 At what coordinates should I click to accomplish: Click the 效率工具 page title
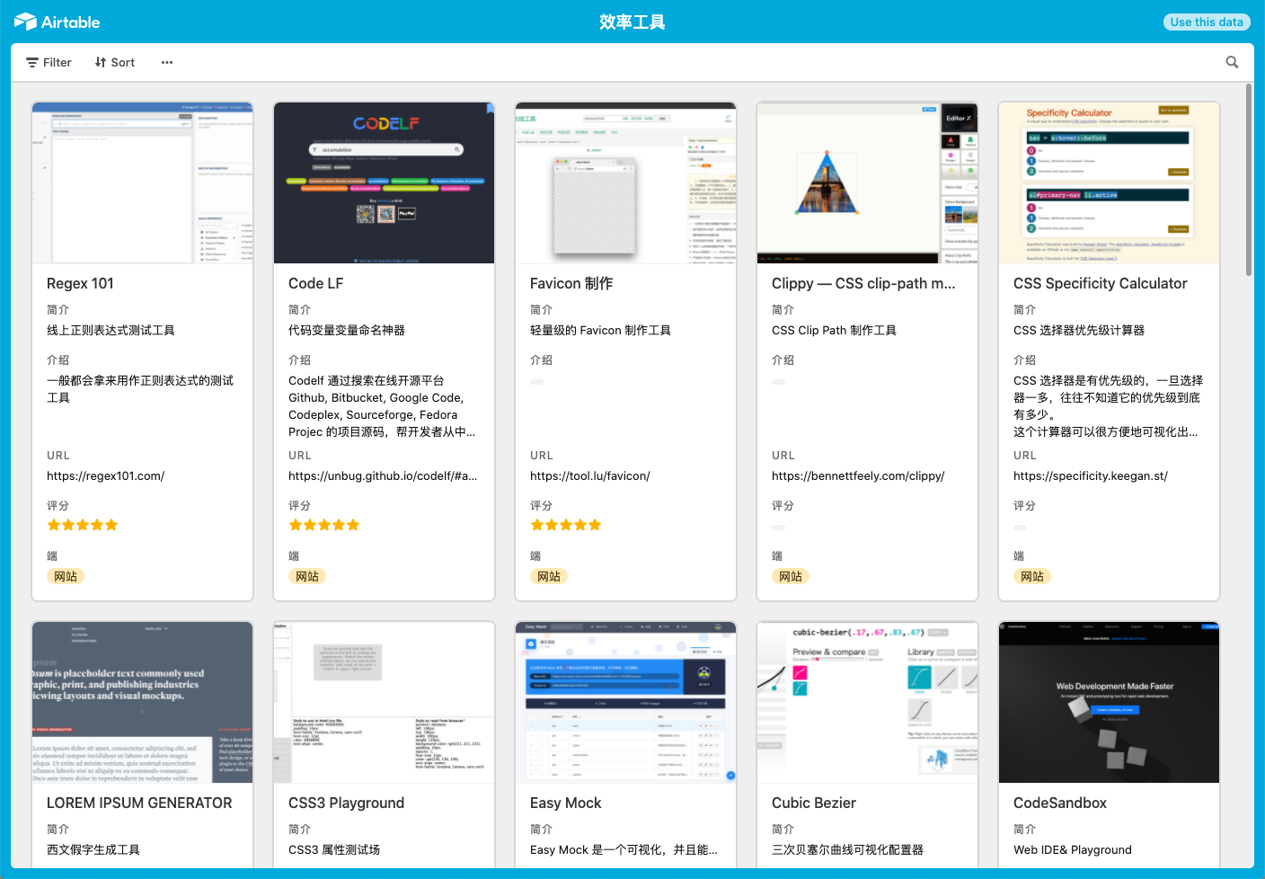632,22
